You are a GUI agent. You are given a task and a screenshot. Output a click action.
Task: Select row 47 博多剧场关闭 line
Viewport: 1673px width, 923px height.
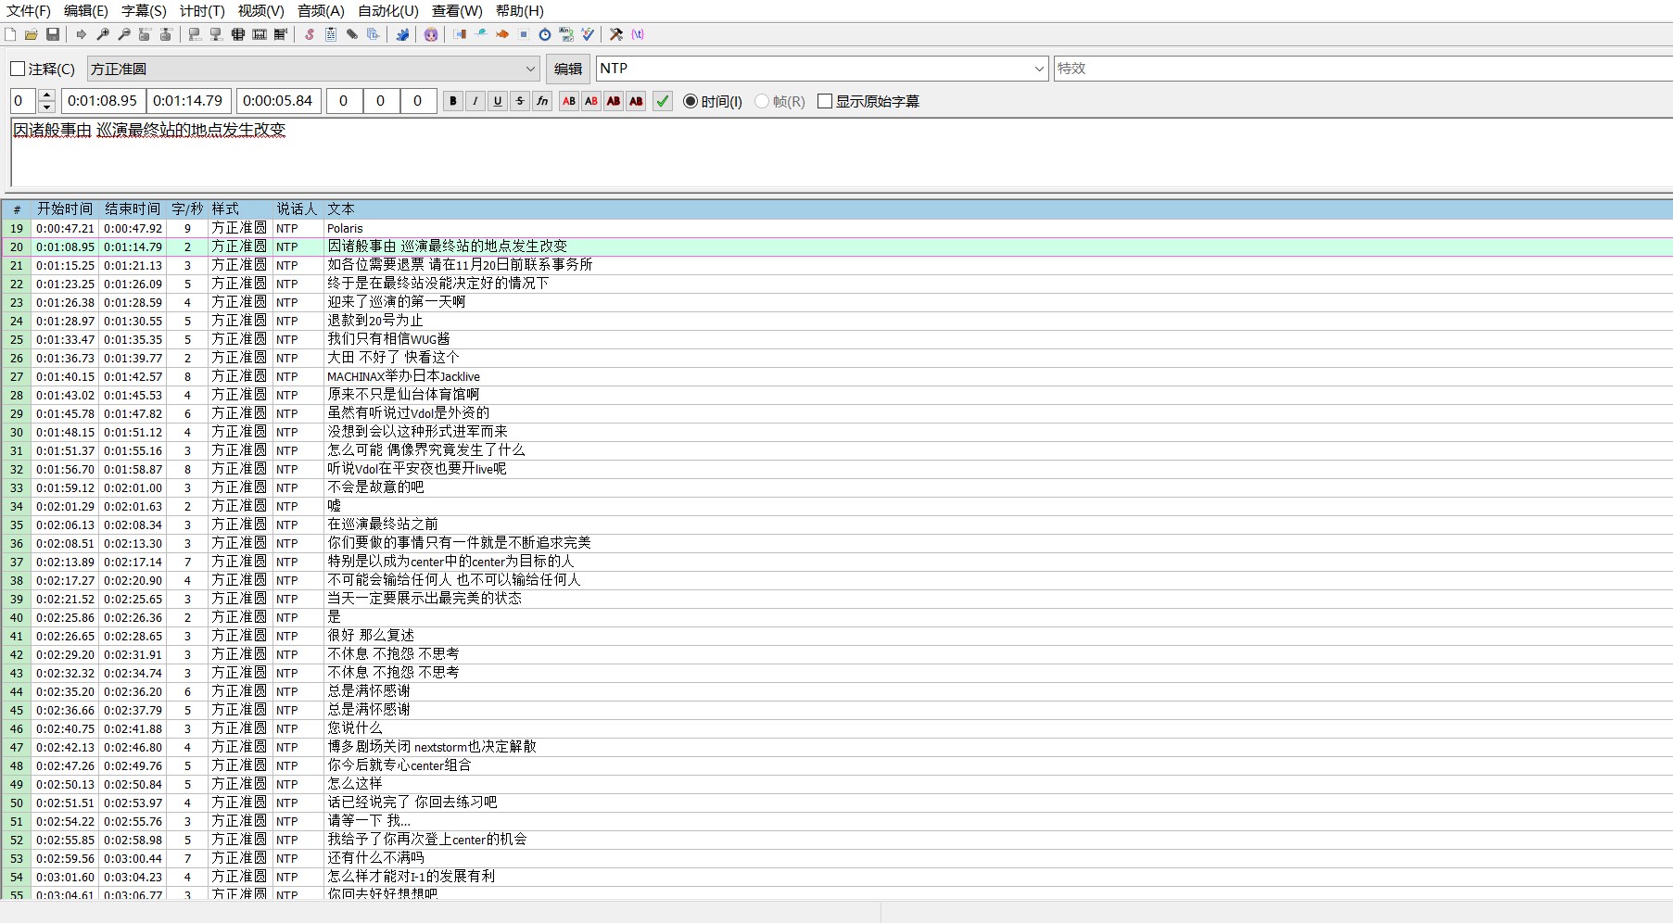837,747
